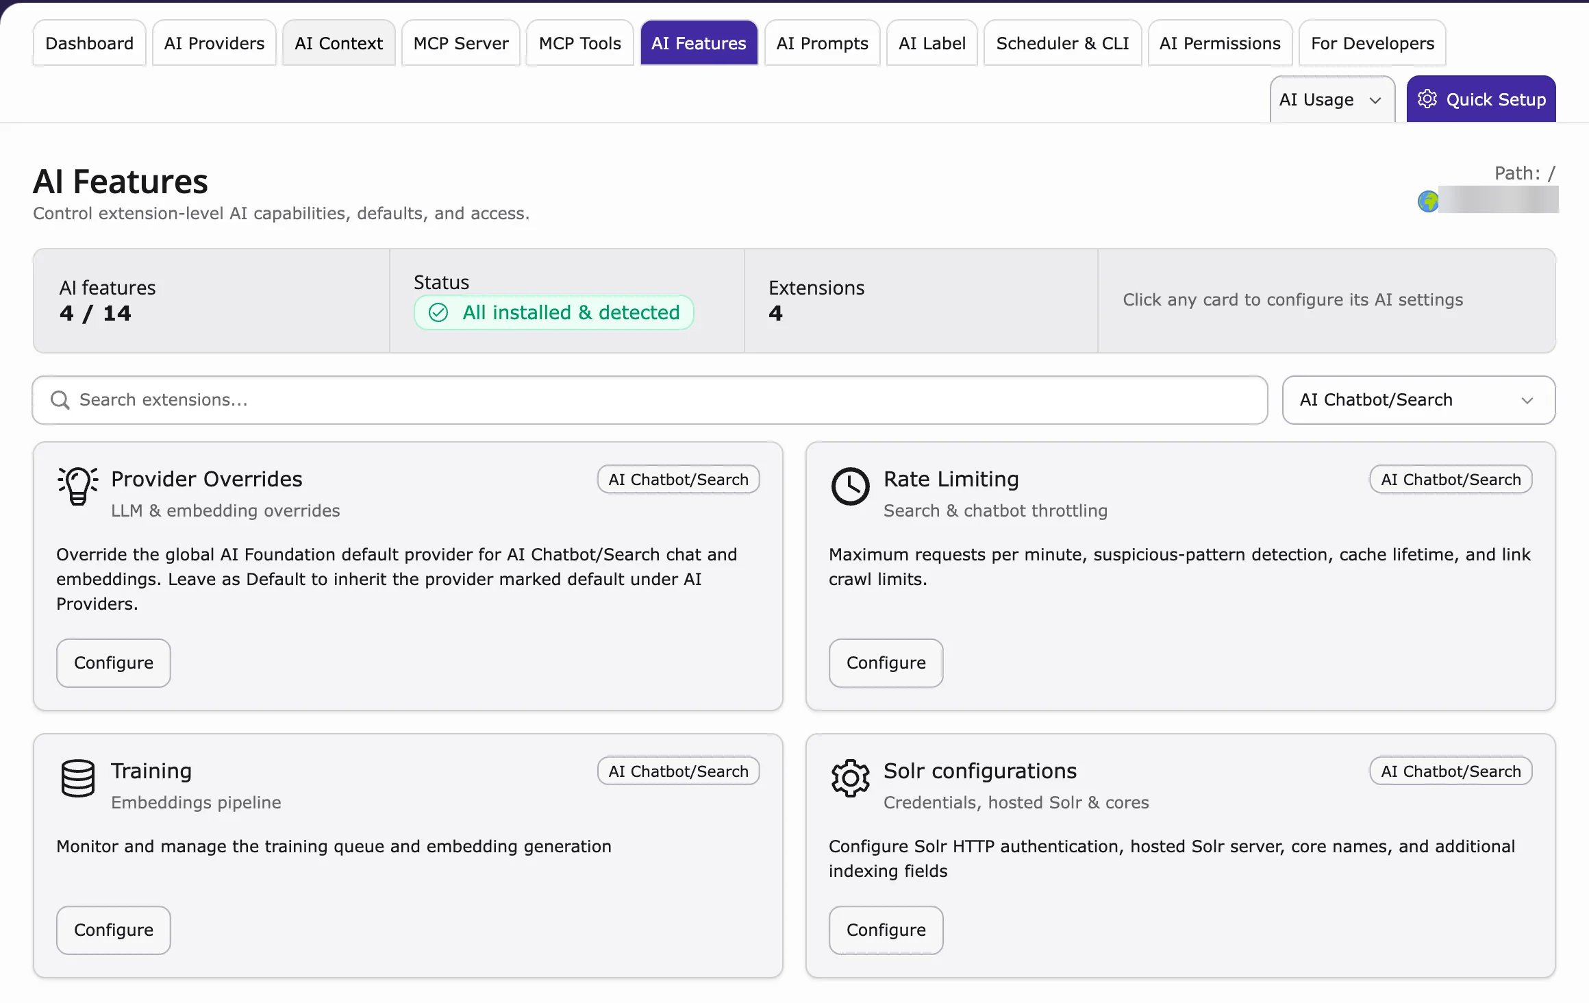
Task: Open the AI Label tab
Action: point(932,43)
